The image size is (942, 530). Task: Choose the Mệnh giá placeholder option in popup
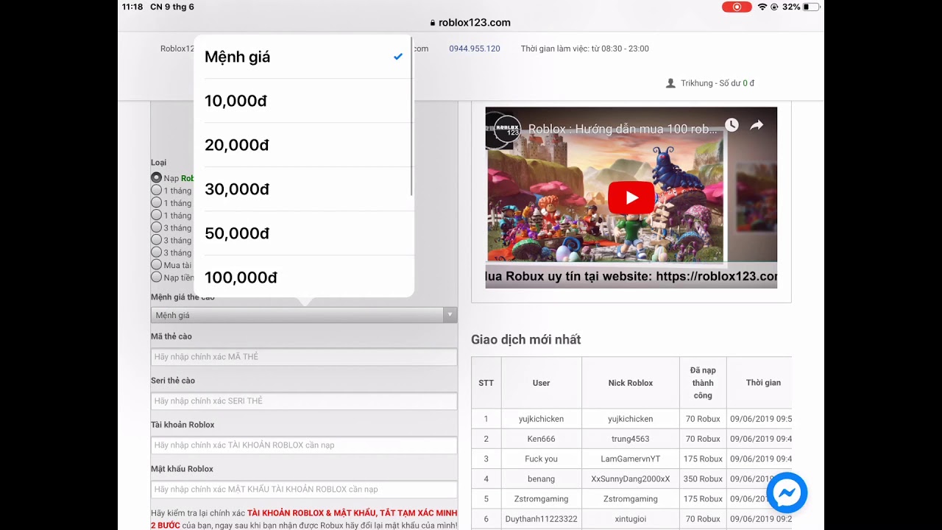click(x=304, y=57)
